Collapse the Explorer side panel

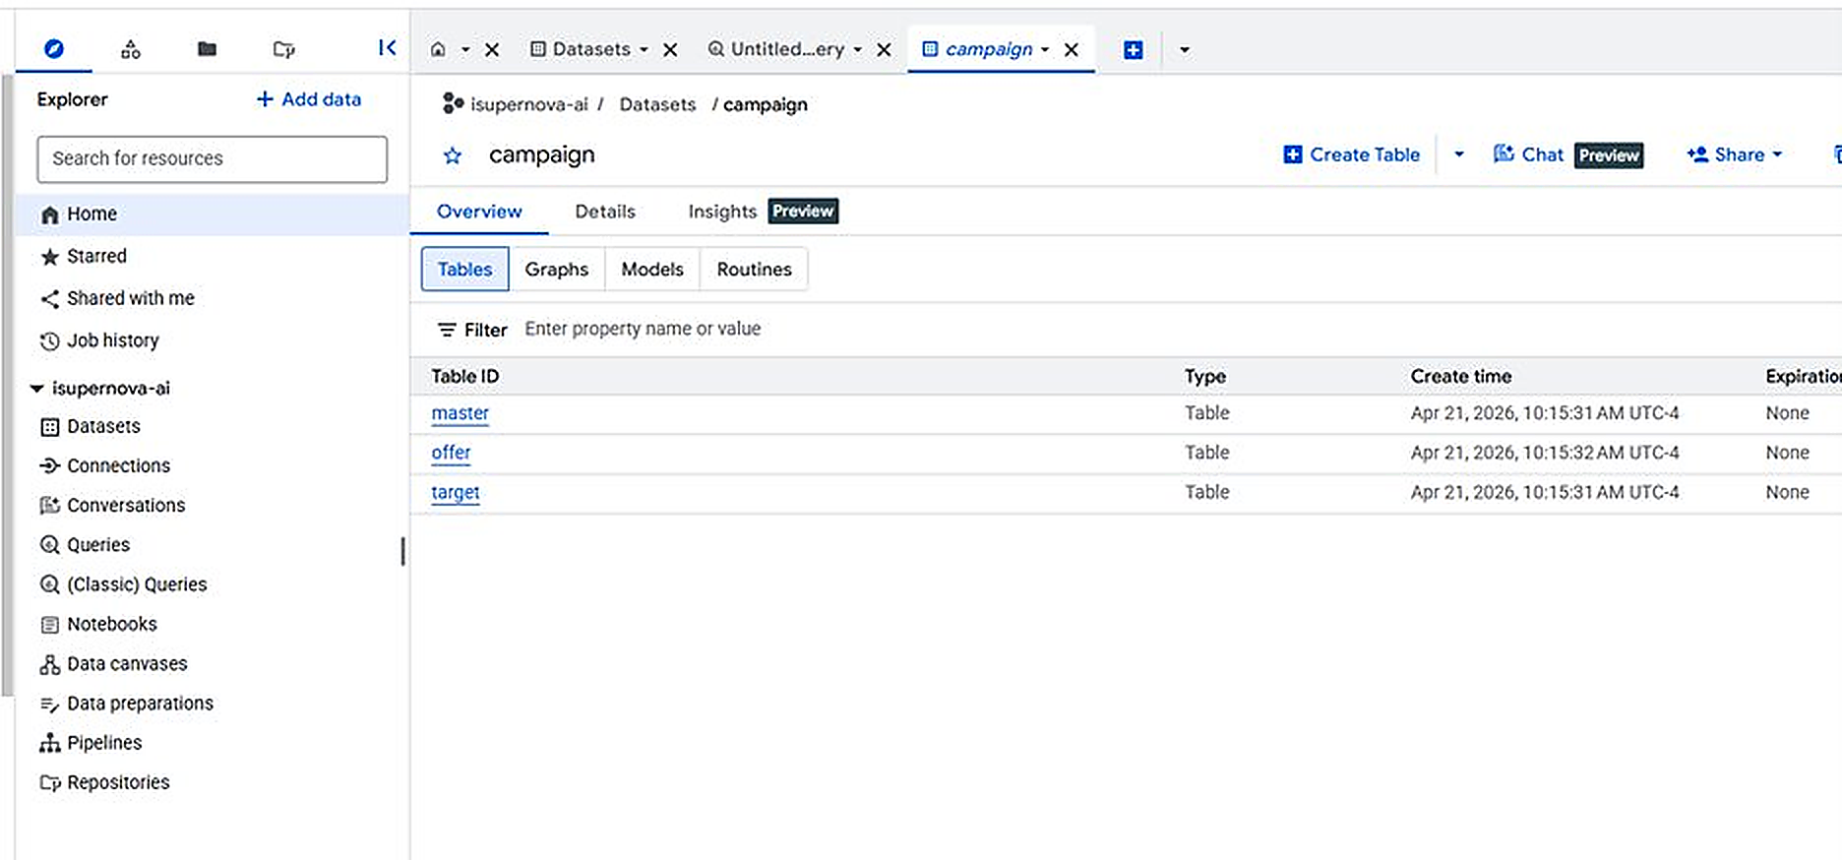[x=387, y=48]
